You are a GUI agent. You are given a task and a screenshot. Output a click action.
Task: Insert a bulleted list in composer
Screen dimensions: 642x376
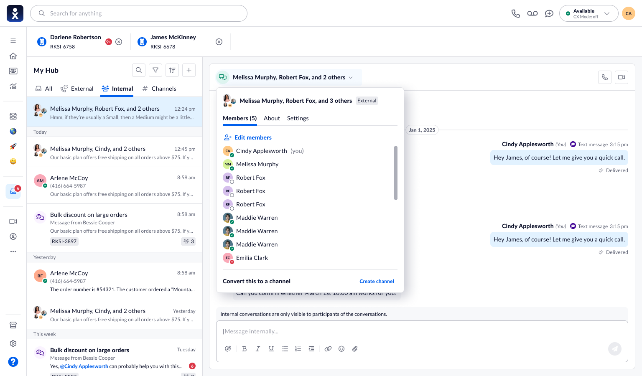[x=285, y=349]
